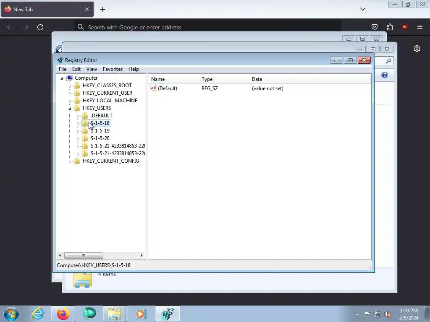Close the New Tab tab

[87, 9]
